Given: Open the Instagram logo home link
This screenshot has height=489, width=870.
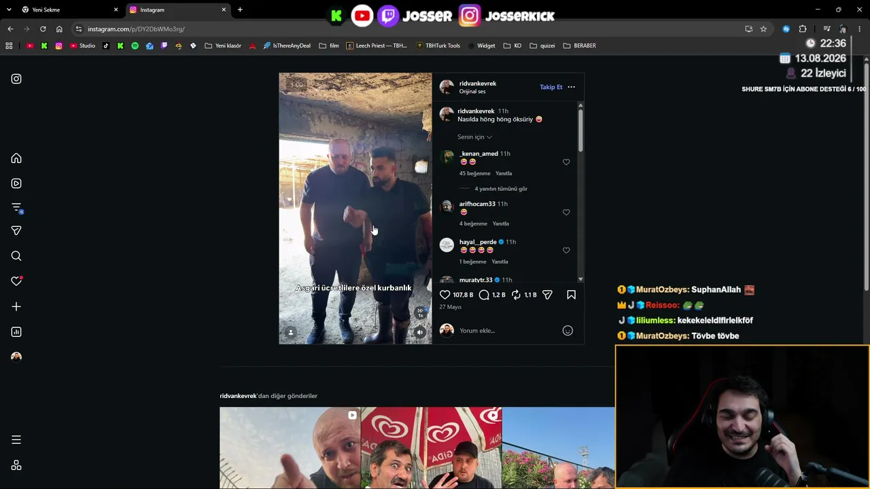Looking at the screenshot, I should point(16,79).
